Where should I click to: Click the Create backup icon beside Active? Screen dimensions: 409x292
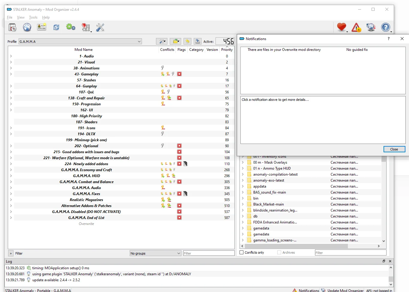pos(197,41)
